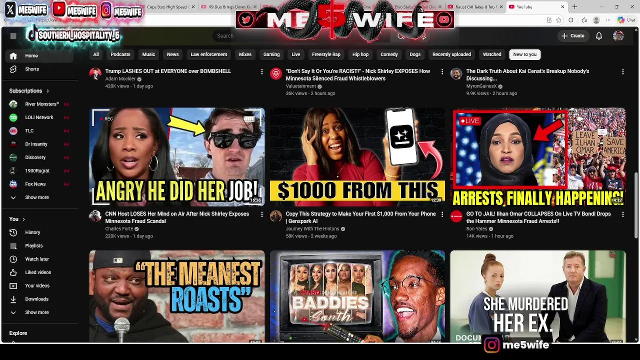The height and width of the screenshot is (360, 640).
Task: Open a new browser tab
Action: click(x=574, y=7)
